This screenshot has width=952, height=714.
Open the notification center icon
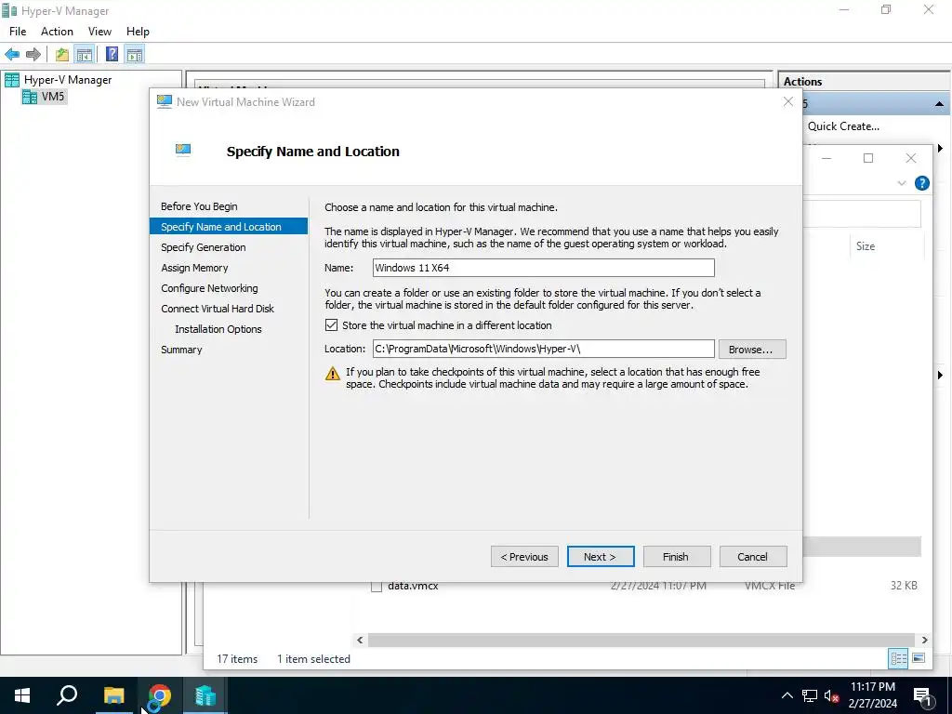point(922,695)
